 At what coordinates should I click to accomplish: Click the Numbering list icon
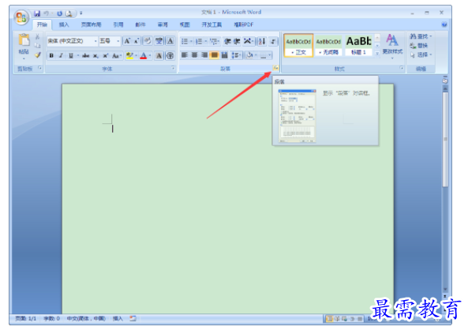tap(199, 41)
